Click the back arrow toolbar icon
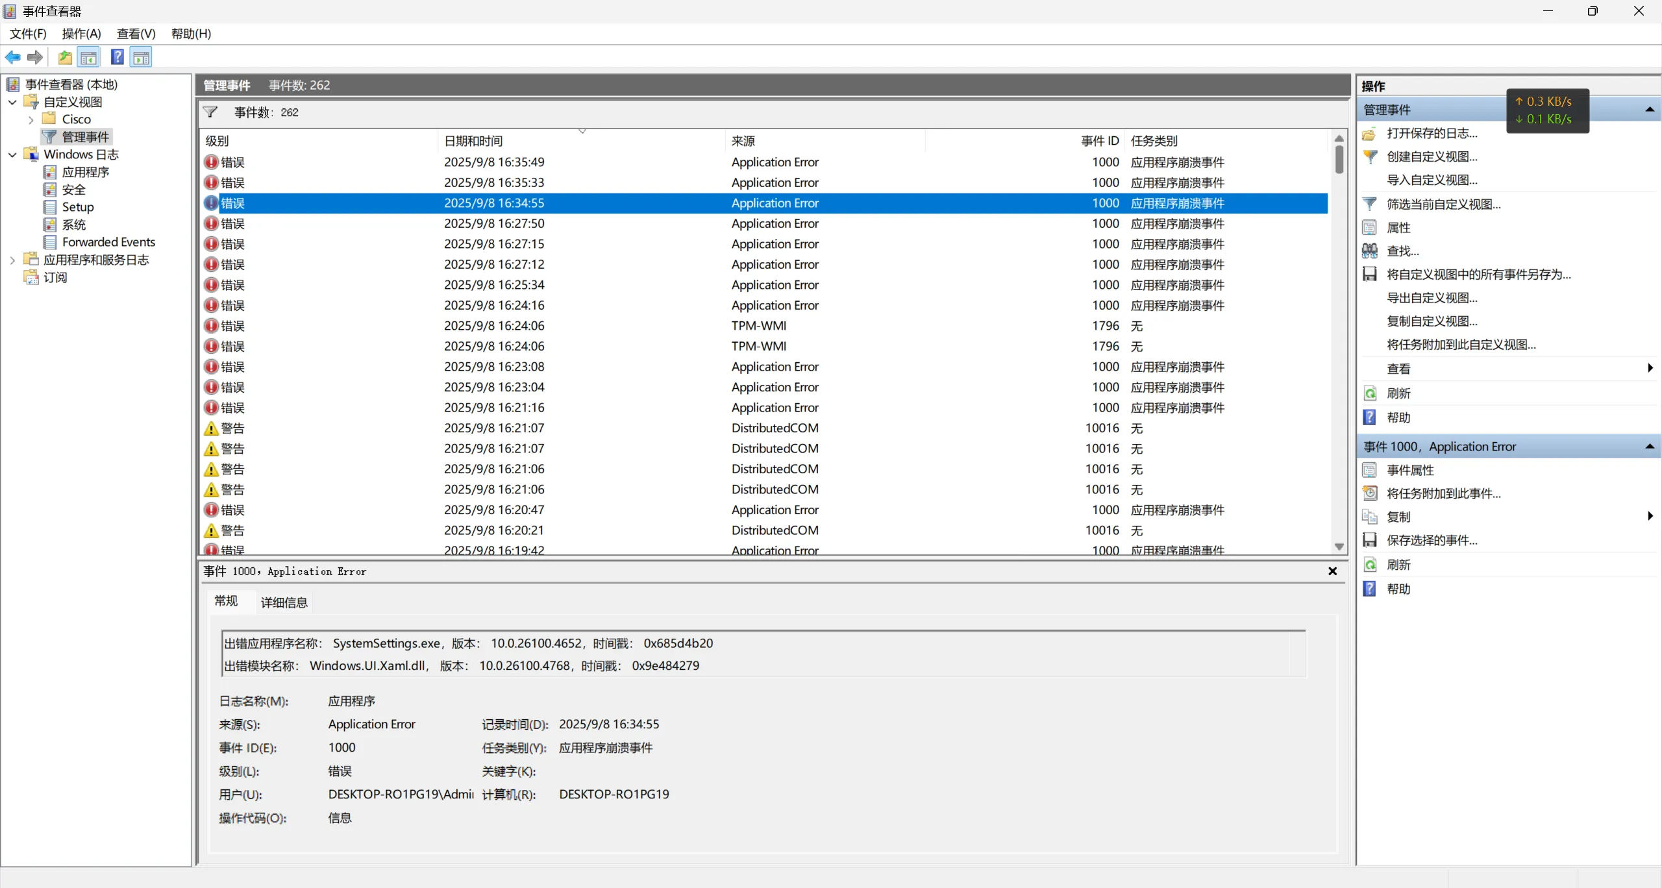The width and height of the screenshot is (1662, 888). [x=13, y=58]
